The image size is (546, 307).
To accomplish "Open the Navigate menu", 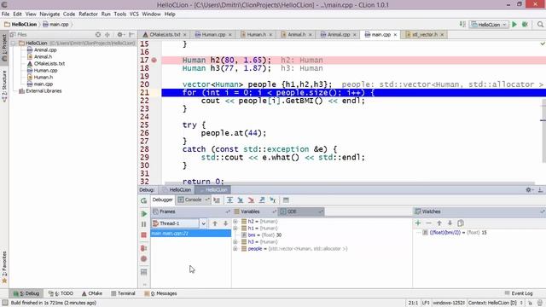I will [49, 14].
